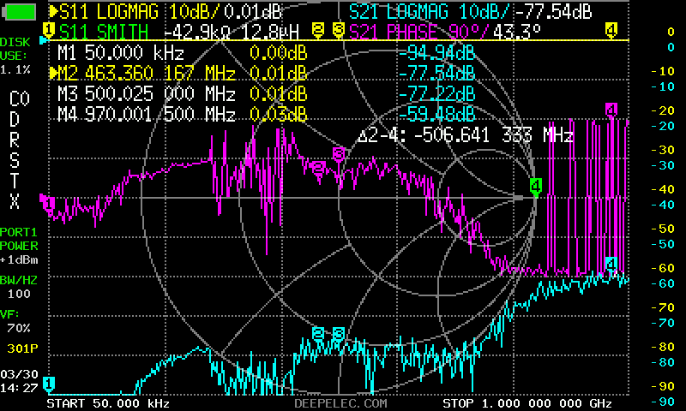Screen dimensions: 686x411
Task: Select yellow marker 1 on the S11 trace
Action: (x=49, y=30)
